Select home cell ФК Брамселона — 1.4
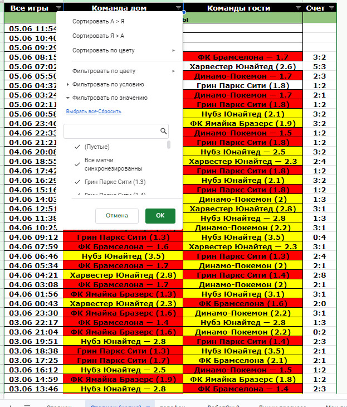The width and height of the screenshot is (347, 407). [x=123, y=322]
